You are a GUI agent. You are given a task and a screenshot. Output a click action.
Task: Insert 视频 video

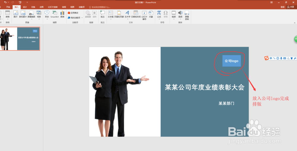(174, 15)
